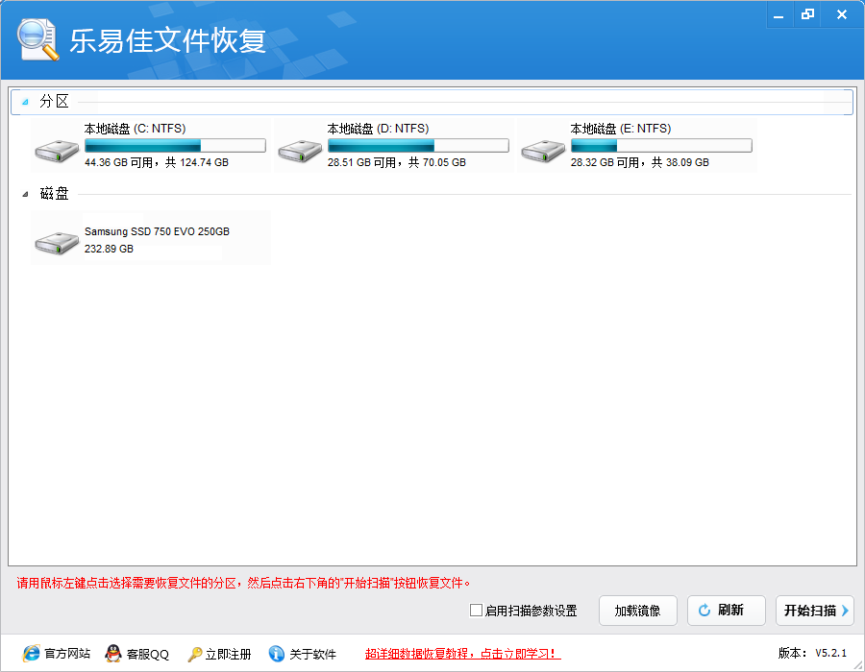Open the data recovery tutorial link
865x672 pixels.
pos(462,654)
